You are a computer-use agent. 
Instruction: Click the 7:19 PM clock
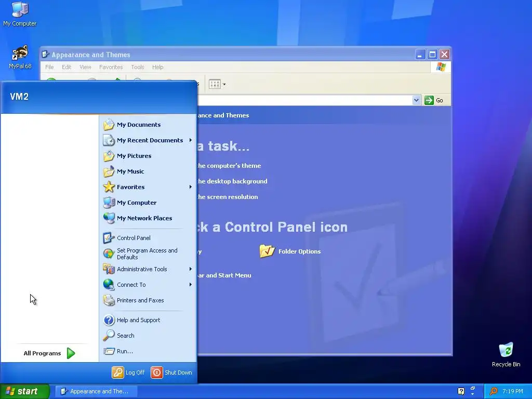[x=513, y=391]
